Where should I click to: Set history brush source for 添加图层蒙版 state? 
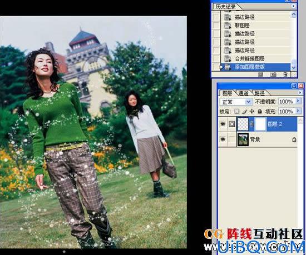[x=216, y=67]
